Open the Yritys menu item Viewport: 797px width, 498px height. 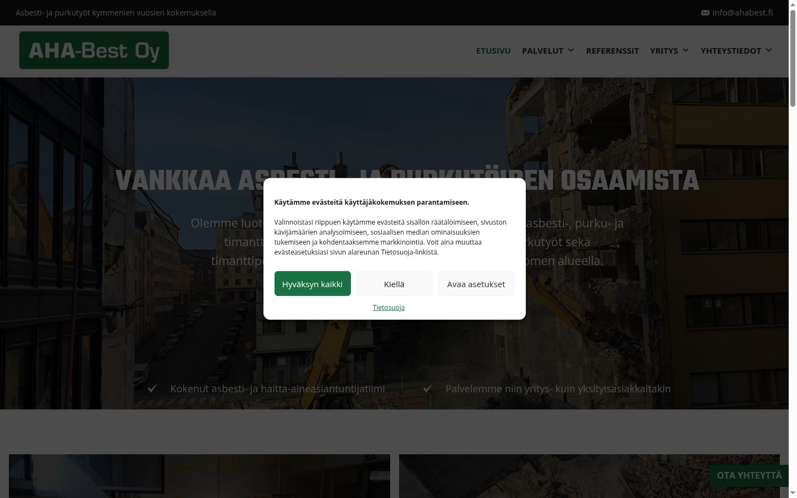click(x=664, y=50)
